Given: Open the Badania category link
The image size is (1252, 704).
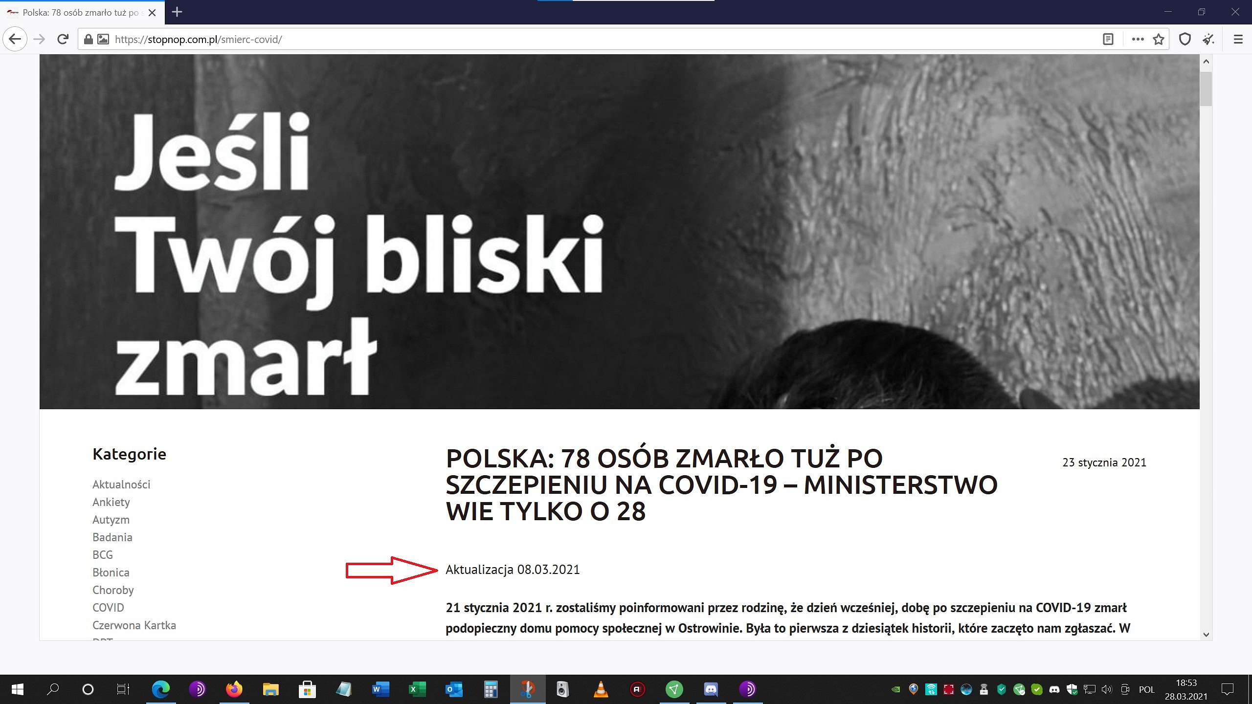Looking at the screenshot, I should coord(112,537).
